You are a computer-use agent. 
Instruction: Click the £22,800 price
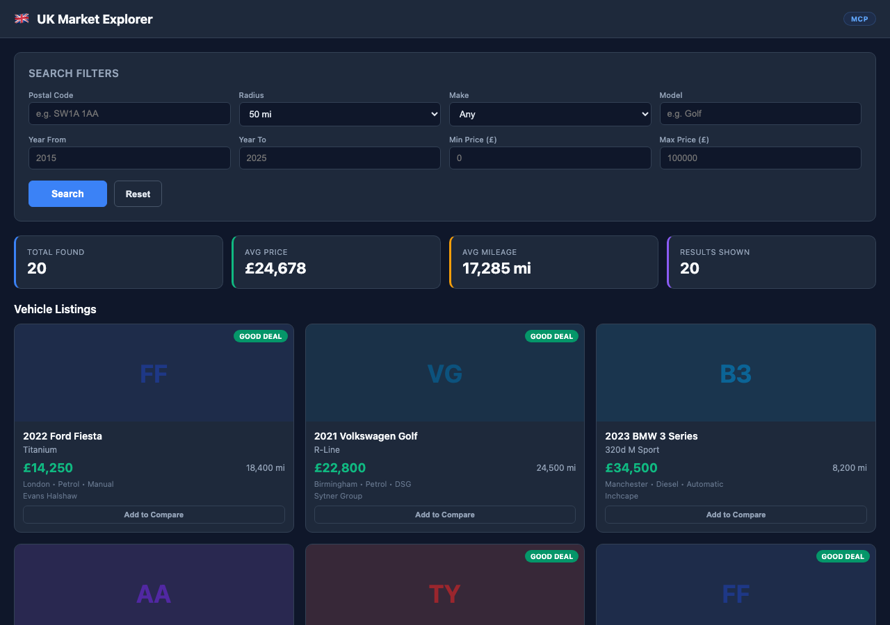coord(340,467)
